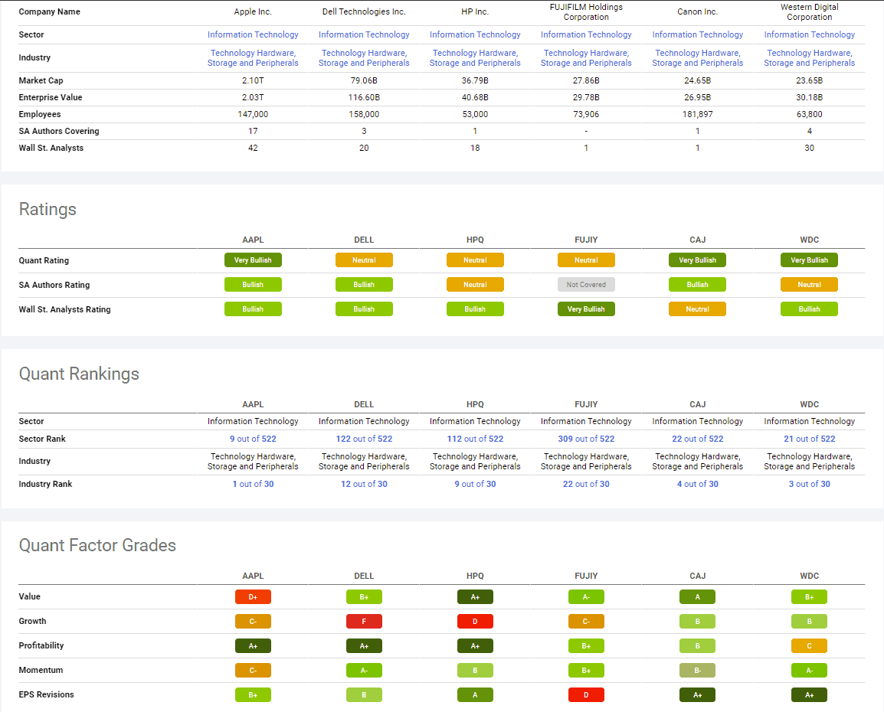
Task: Click HPQ sector rank 112 out of 522
Action: tap(475, 439)
